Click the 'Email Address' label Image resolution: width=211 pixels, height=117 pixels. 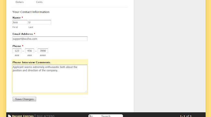point(23,34)
